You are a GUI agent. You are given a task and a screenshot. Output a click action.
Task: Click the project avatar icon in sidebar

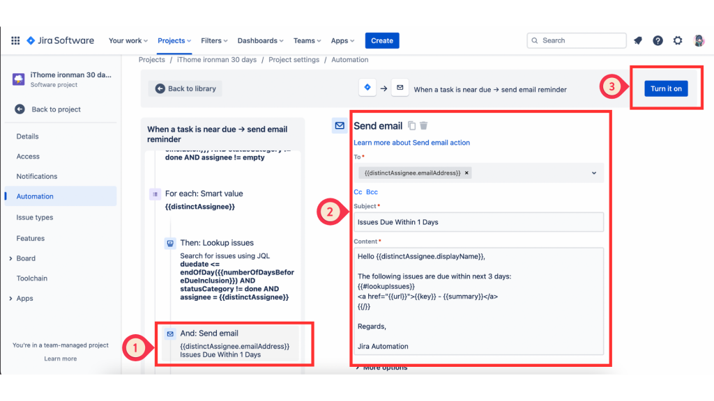[19, 79]
